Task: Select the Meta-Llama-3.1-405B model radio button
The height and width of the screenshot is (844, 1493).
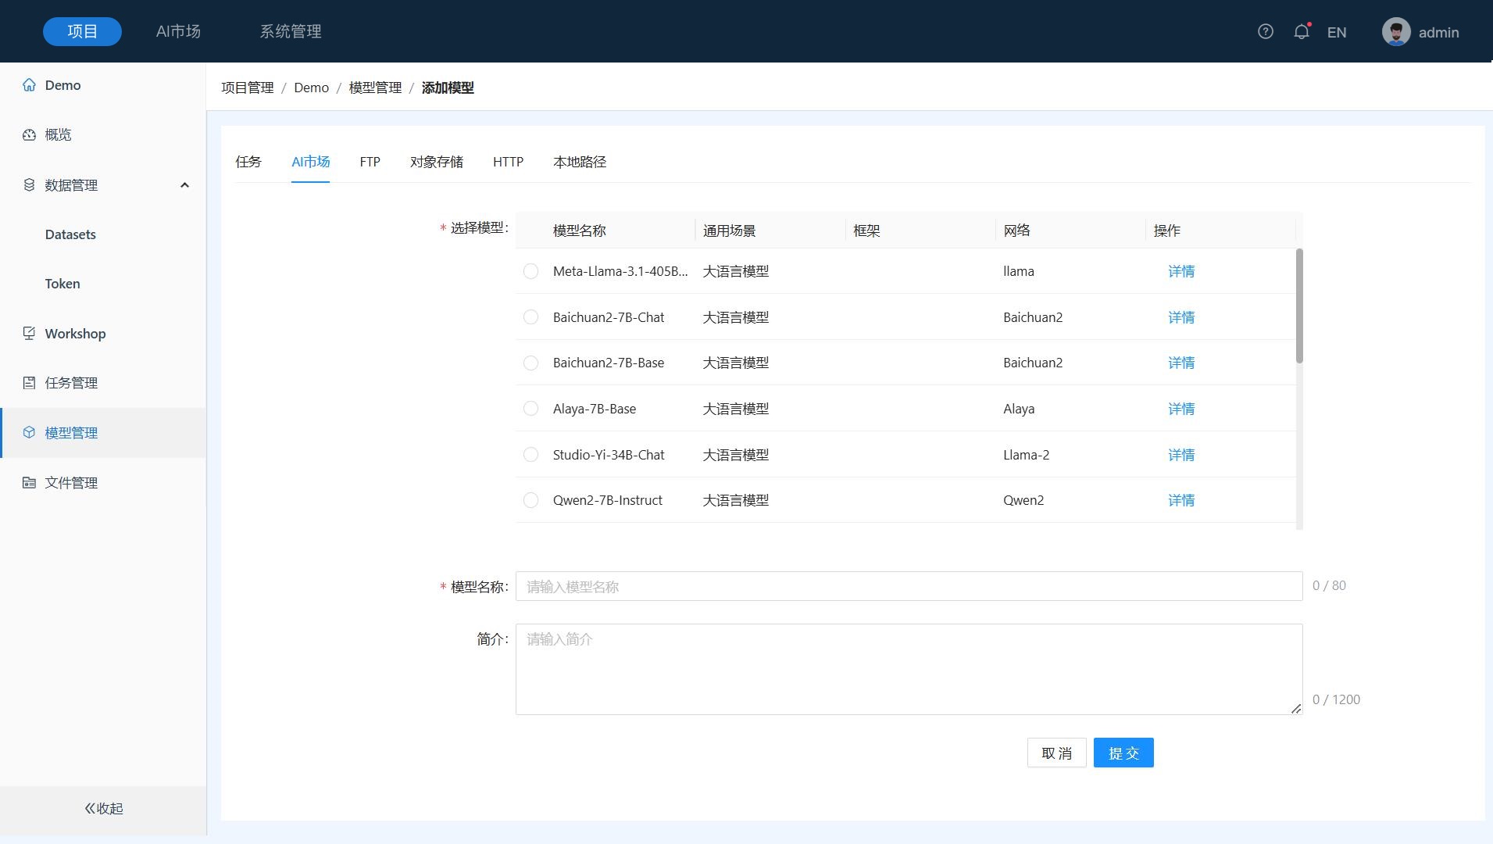Action: tap(530, 271)
